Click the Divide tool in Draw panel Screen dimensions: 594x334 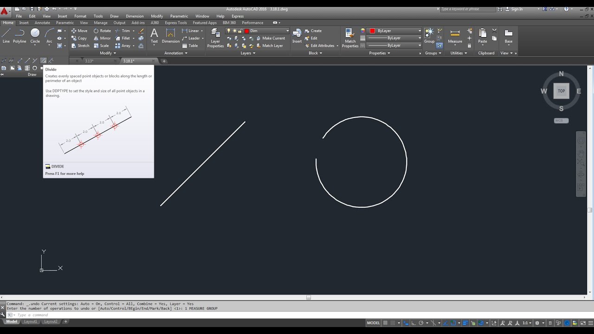pos(43,60)
